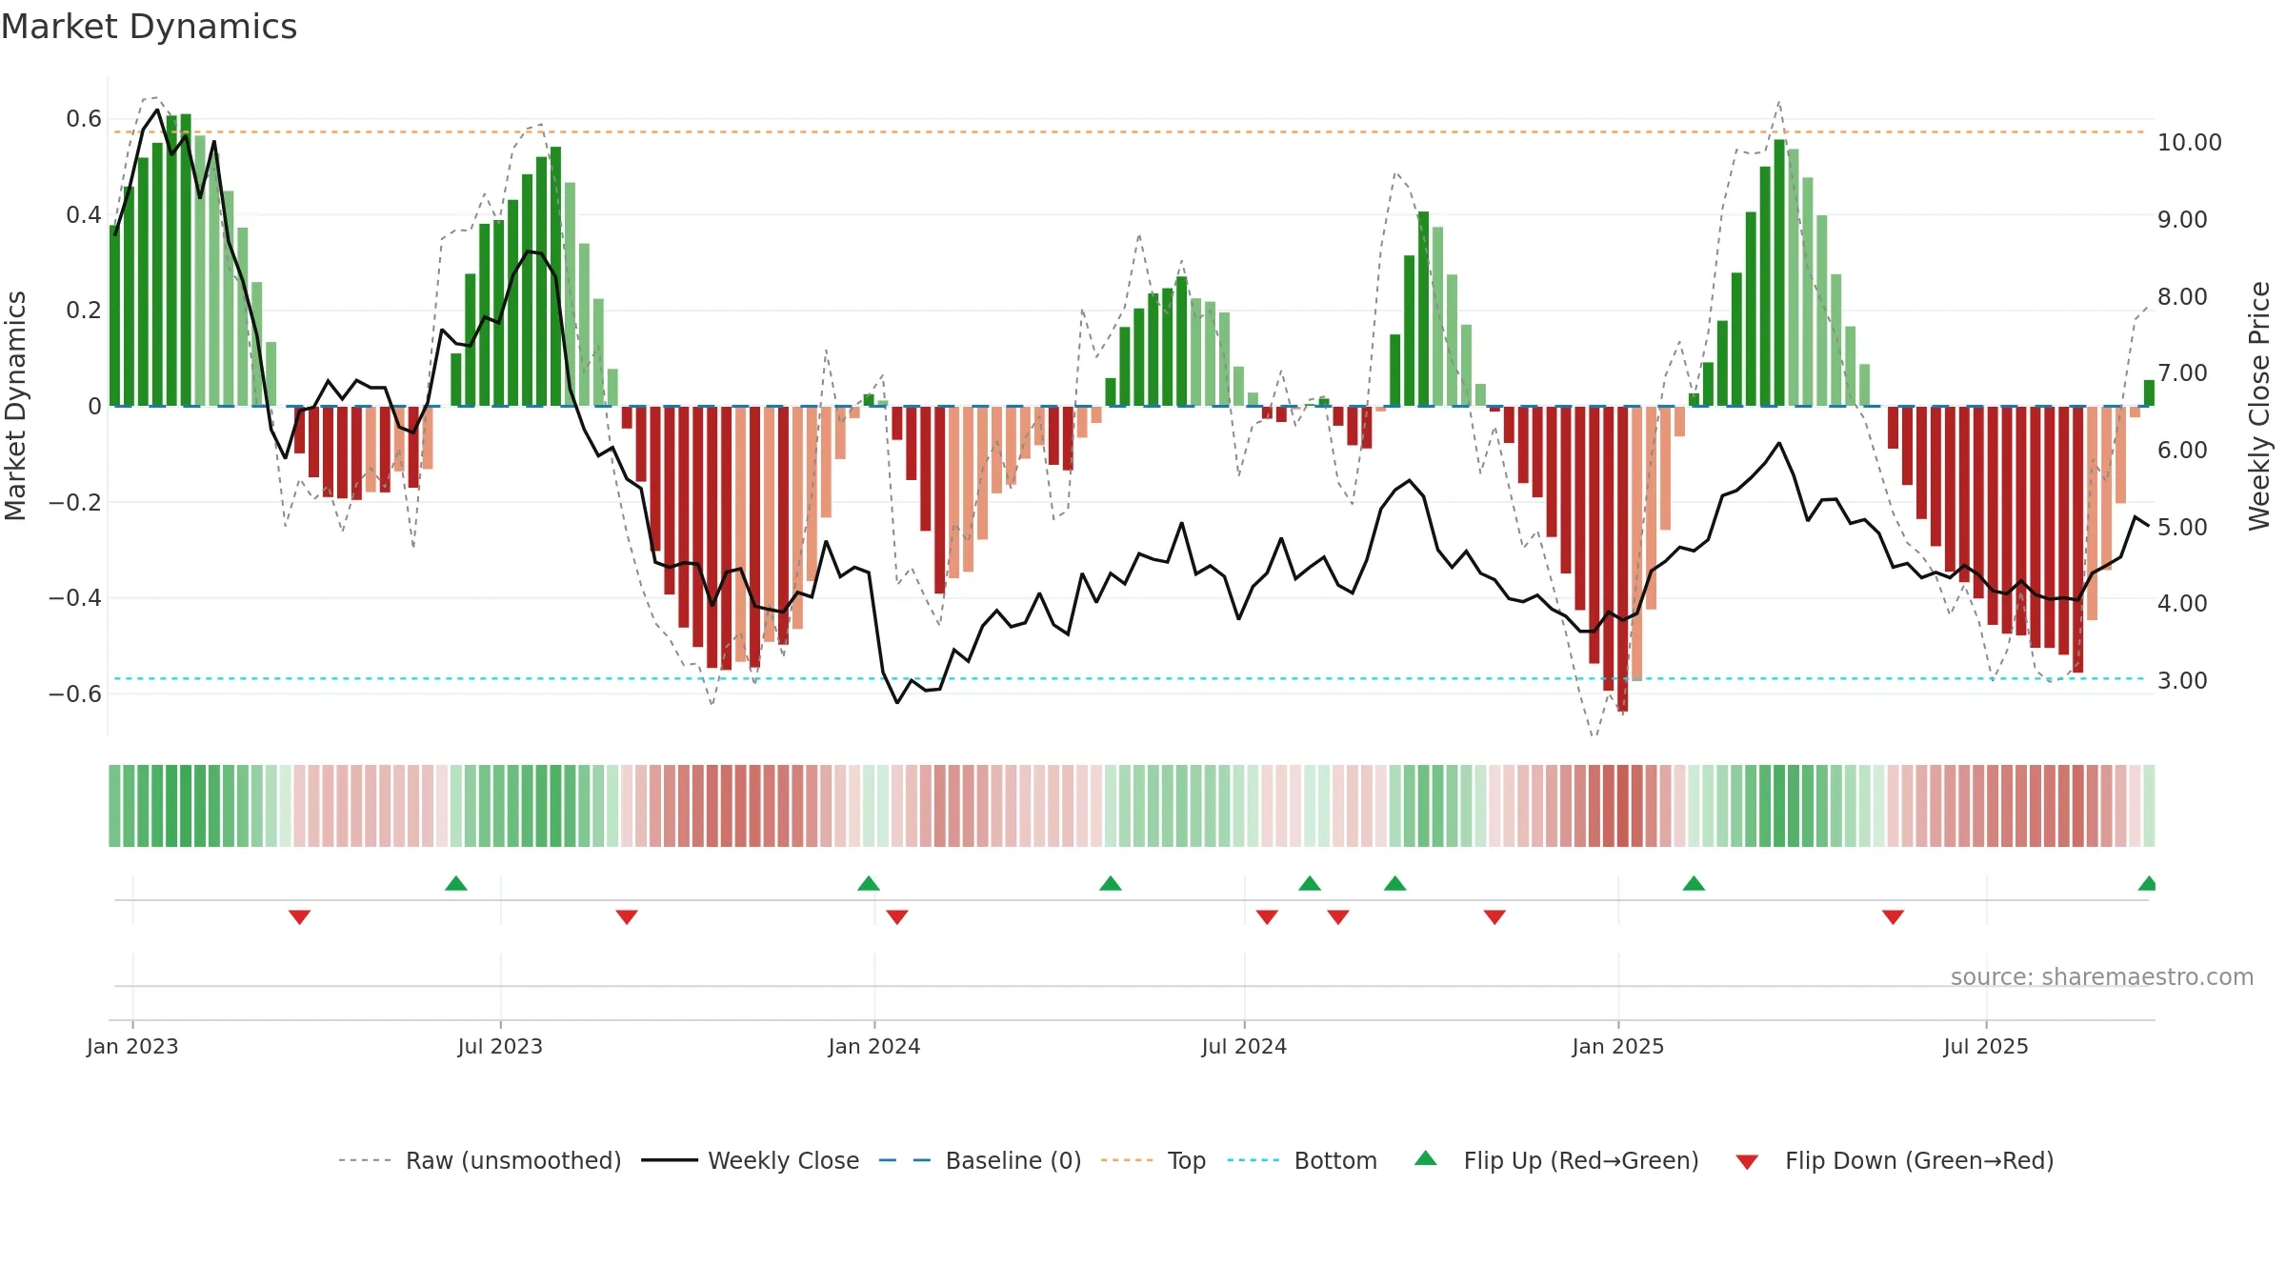Click the Jul 2025 x-axis label
This screenshot has height=1286, width=2286.
(1986, 1046)
